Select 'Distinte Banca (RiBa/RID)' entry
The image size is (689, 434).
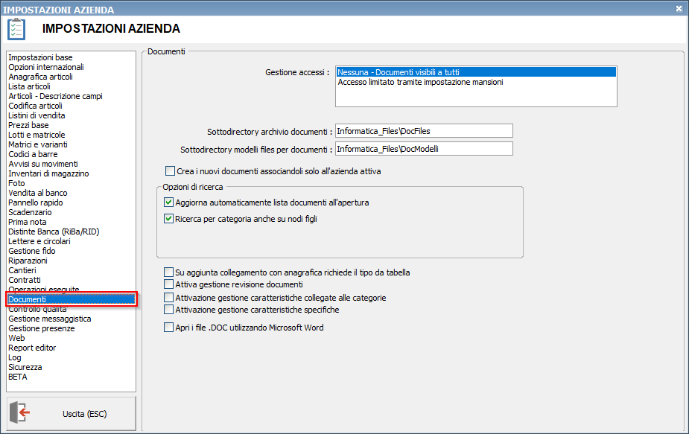click(53, 232)
